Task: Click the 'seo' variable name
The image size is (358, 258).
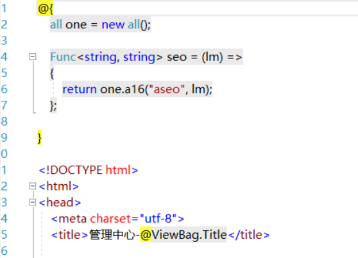Action: tap(176, 57)
